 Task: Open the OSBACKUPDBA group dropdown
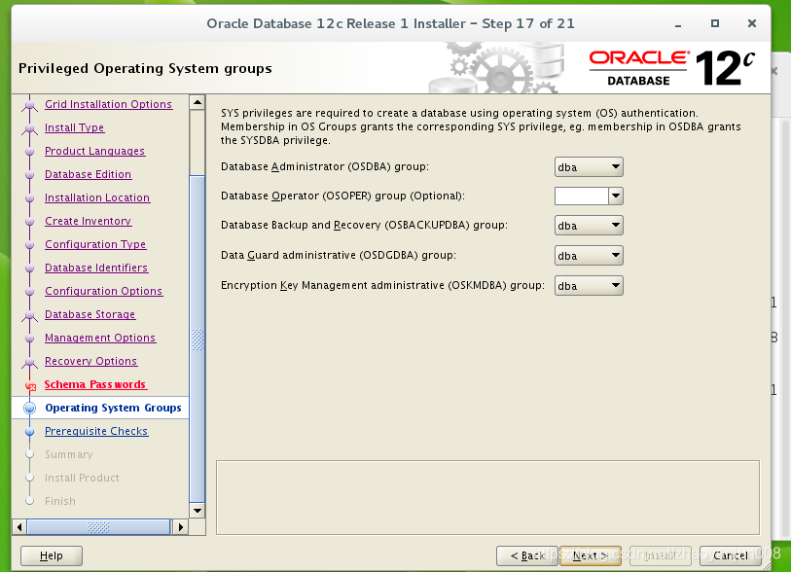tap(589, 226)
